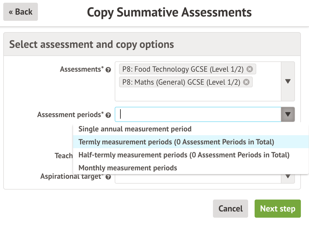Click the Food Technology GCSE tag label
The height and width of the screenshot is (232, 309).
coord(183,69)
